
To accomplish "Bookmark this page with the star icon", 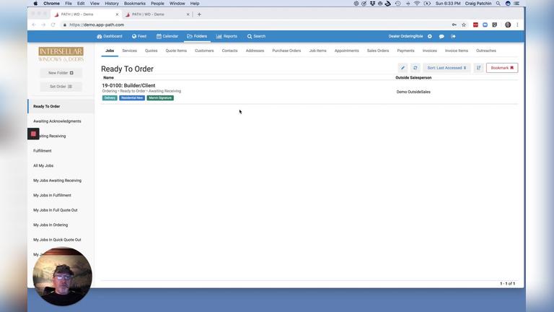I will pos(464,25).
